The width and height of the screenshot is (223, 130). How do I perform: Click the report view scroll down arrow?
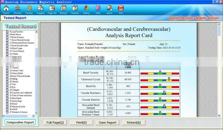click(x=219, y=116)
